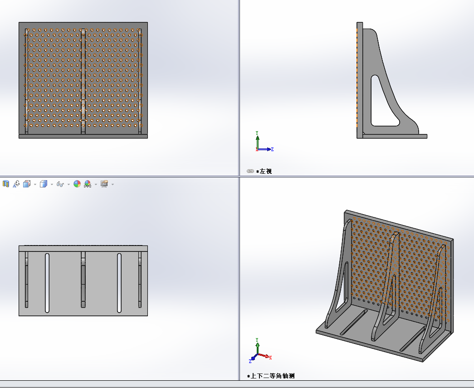Open Edit Appearance color ball
Image resolution: width=474 pixels, height=388 pixels.
[77, 184]
